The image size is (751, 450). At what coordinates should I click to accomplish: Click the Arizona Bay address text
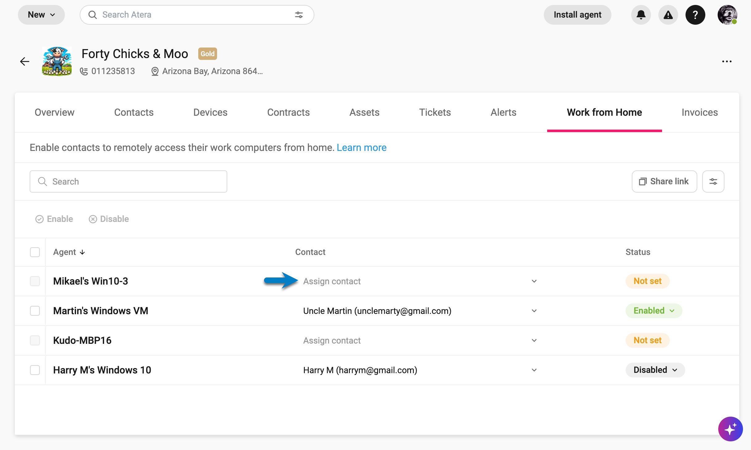click(212, 71)
